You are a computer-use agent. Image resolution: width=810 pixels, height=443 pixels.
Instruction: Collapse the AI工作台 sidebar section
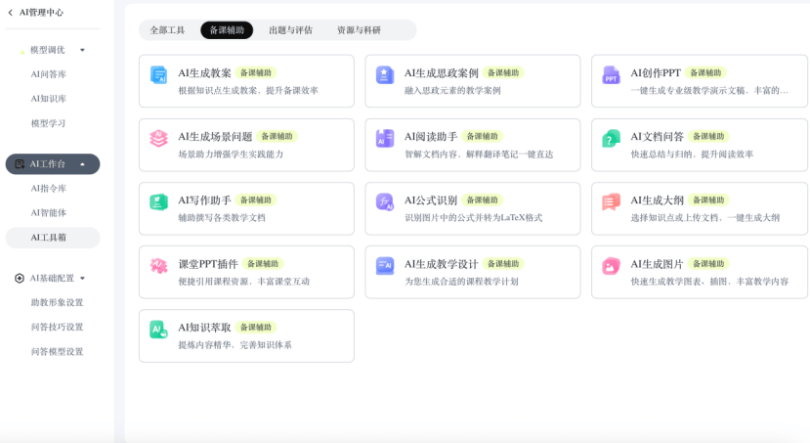[82, 164]
